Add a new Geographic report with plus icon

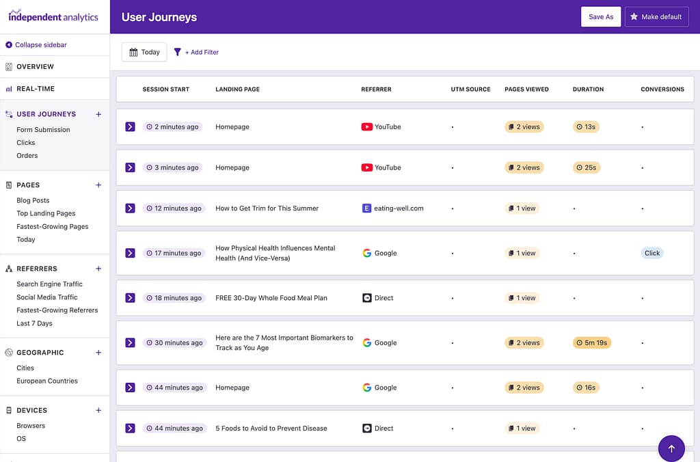98,353
